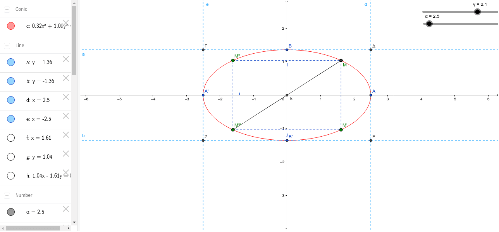
Task: Click the conic equation c: 0.32x² text
Action: 49,26
